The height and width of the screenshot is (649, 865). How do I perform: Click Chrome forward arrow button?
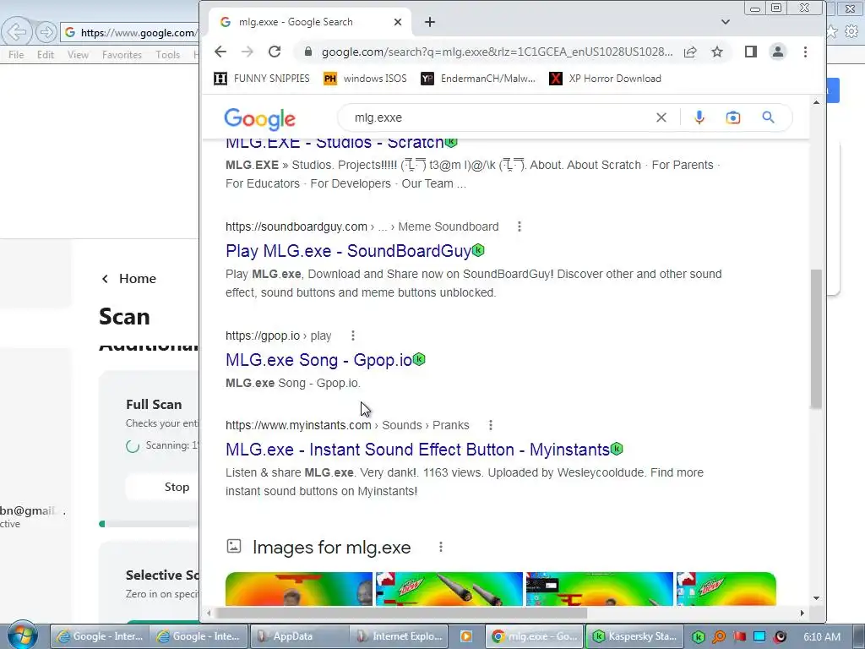click(248, 52)
